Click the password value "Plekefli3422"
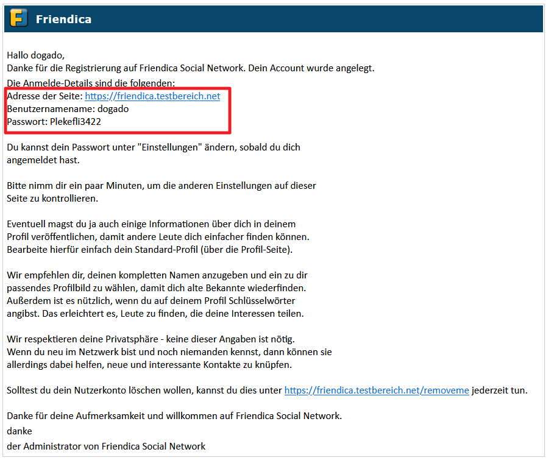This screenshot has width=554, height=466. 76,122
